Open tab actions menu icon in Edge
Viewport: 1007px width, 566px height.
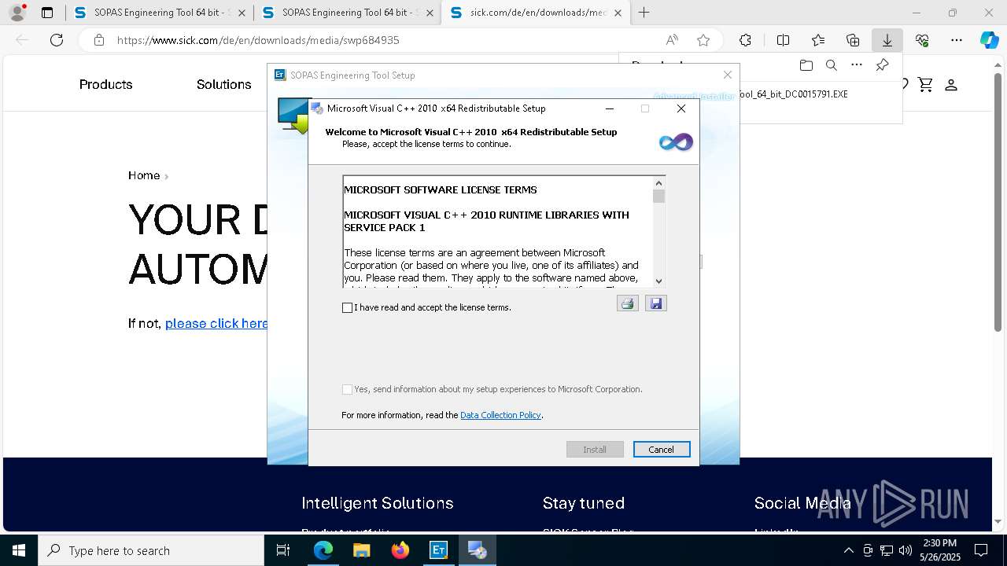point(47,13)
